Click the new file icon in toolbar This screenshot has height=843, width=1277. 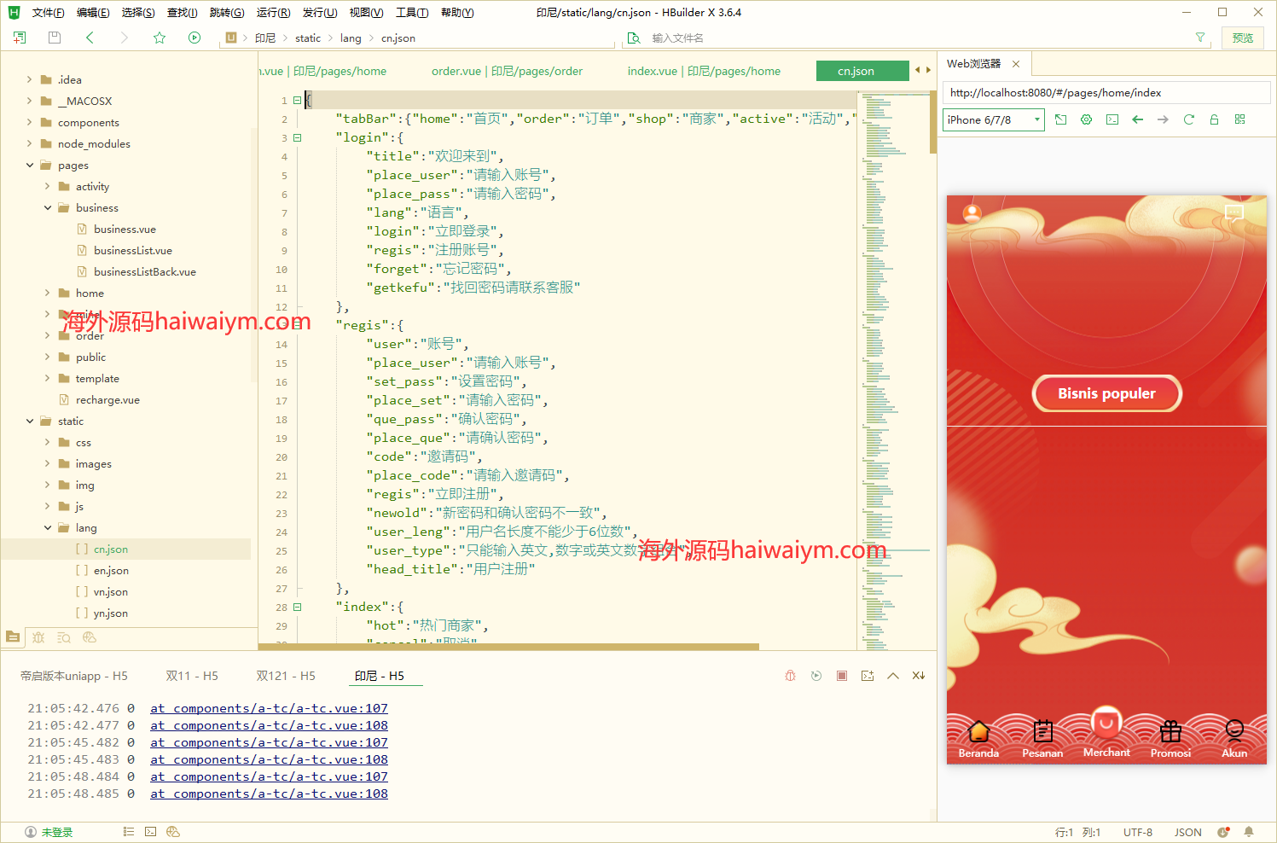point(20,38)
